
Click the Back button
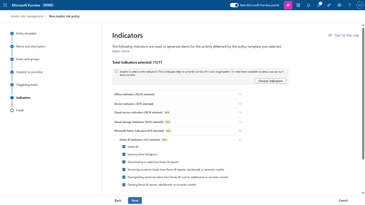pos(118,201)
